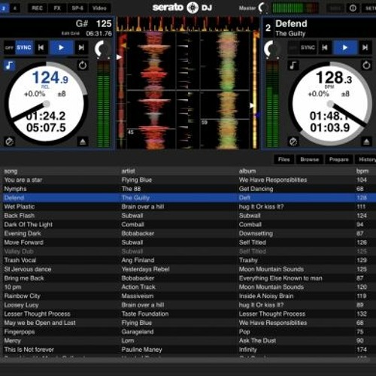Toggle the REC panel

[37, 8]
